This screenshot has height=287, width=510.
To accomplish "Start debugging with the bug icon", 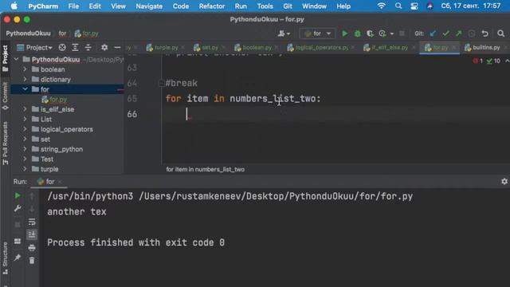I will click(357, 33).
